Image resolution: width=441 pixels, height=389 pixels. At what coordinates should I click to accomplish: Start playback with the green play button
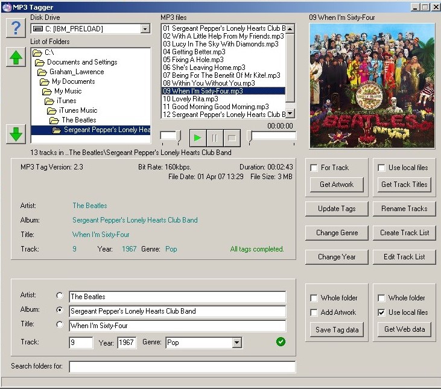tap(198, 138)
